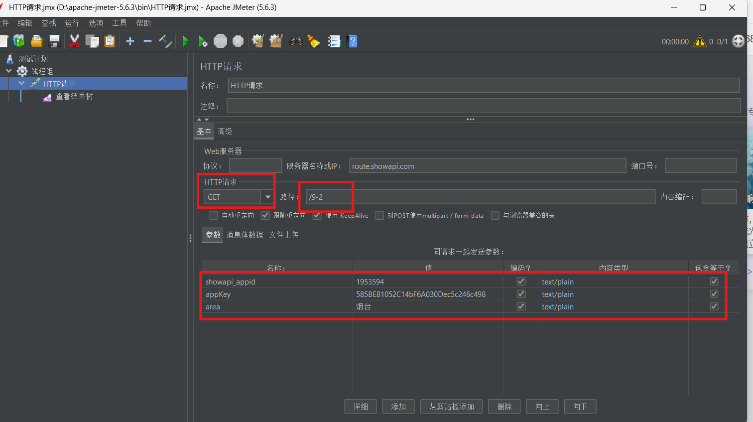Click the 服务器名称或IP input field
The height and width of the screenshot is (422, 753).
[x=488, y=166]
